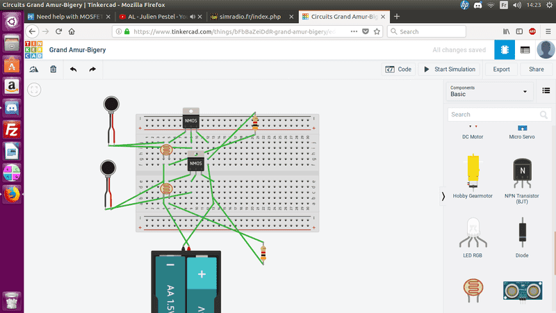
Task: Collapse the components side panel
Action: [443, 197]
